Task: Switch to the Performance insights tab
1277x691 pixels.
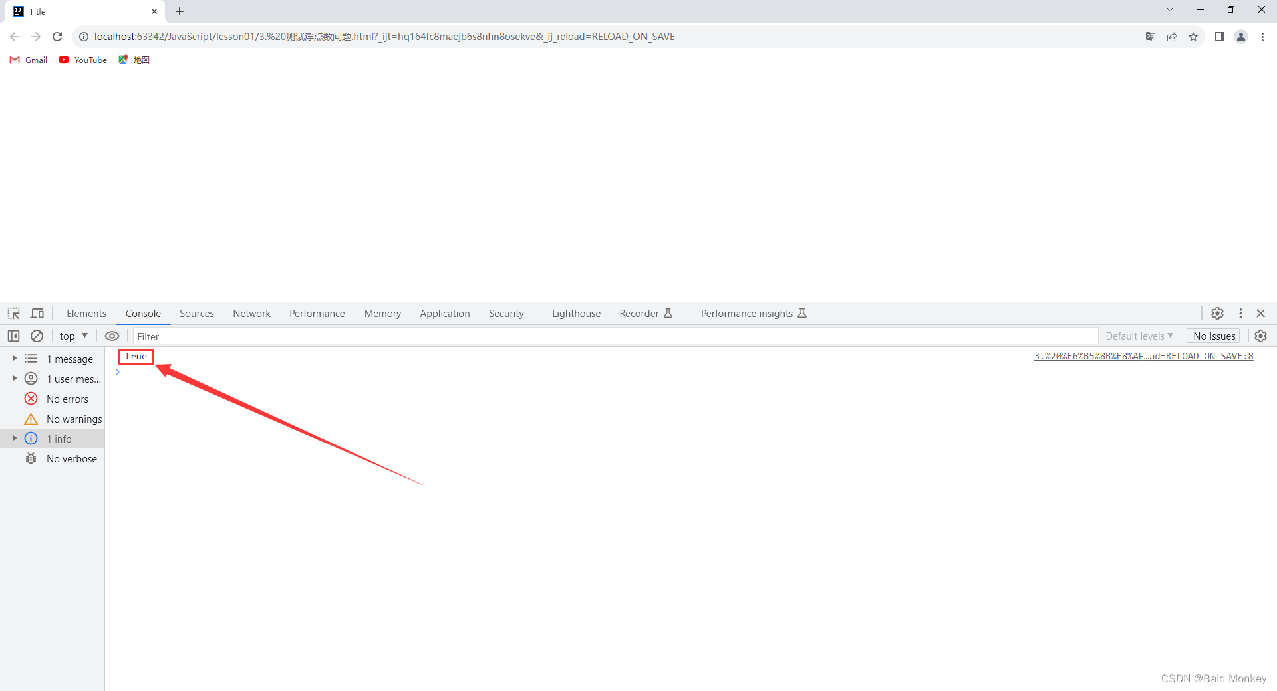Action: point(754,314)
